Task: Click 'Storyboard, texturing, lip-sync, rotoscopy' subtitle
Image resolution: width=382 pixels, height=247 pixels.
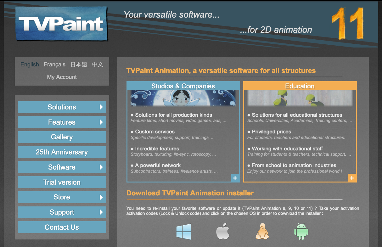Action: [173, 154]
